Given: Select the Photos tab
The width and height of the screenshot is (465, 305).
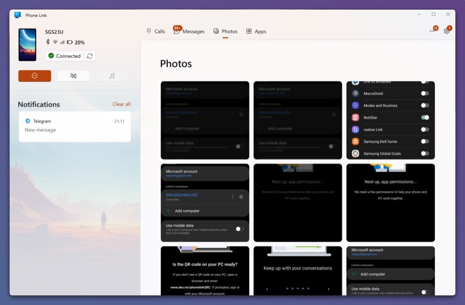Looking at the screenshot, I should 226,31.
